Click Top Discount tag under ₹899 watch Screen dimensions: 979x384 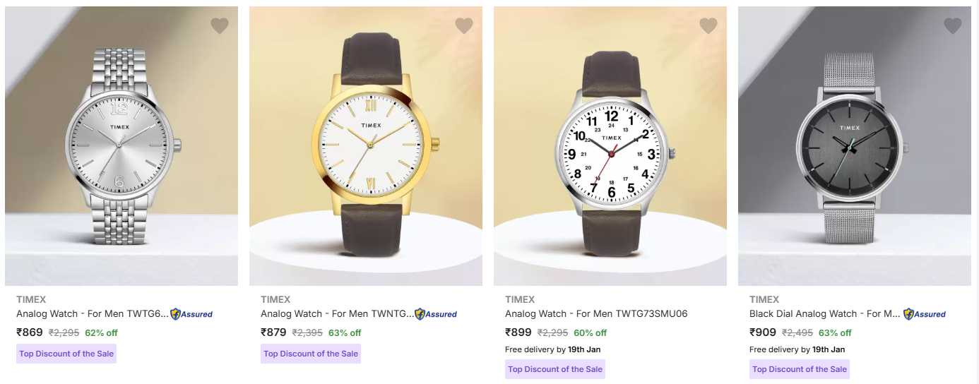[x=555, y=369]
